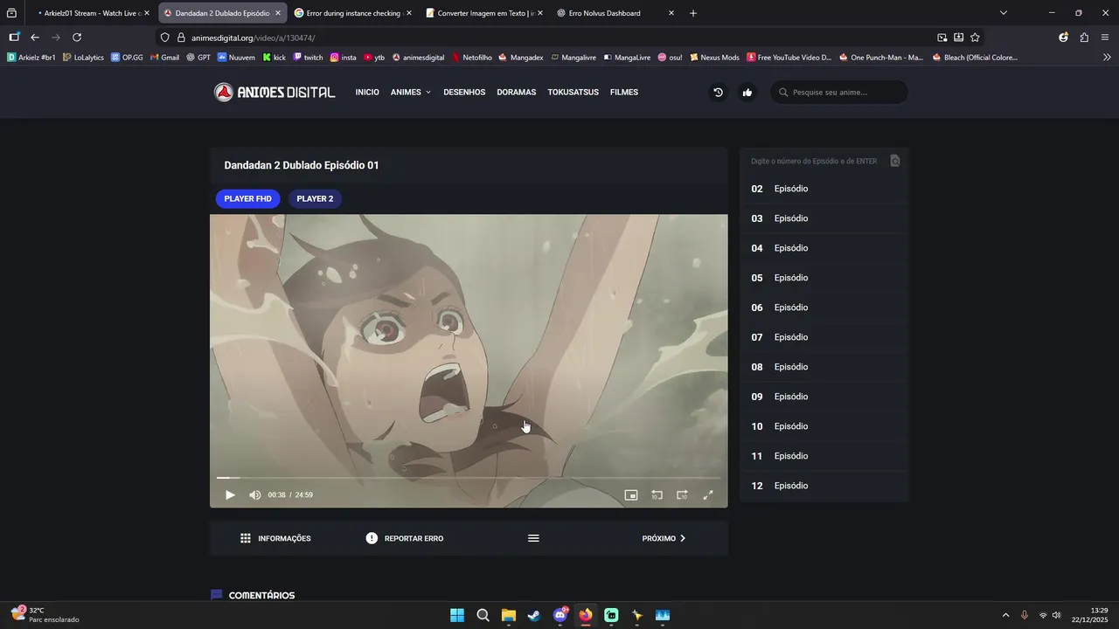Screen dimensions: 1119x629
Task: Open the DESENHOS section
Action: 464,93
